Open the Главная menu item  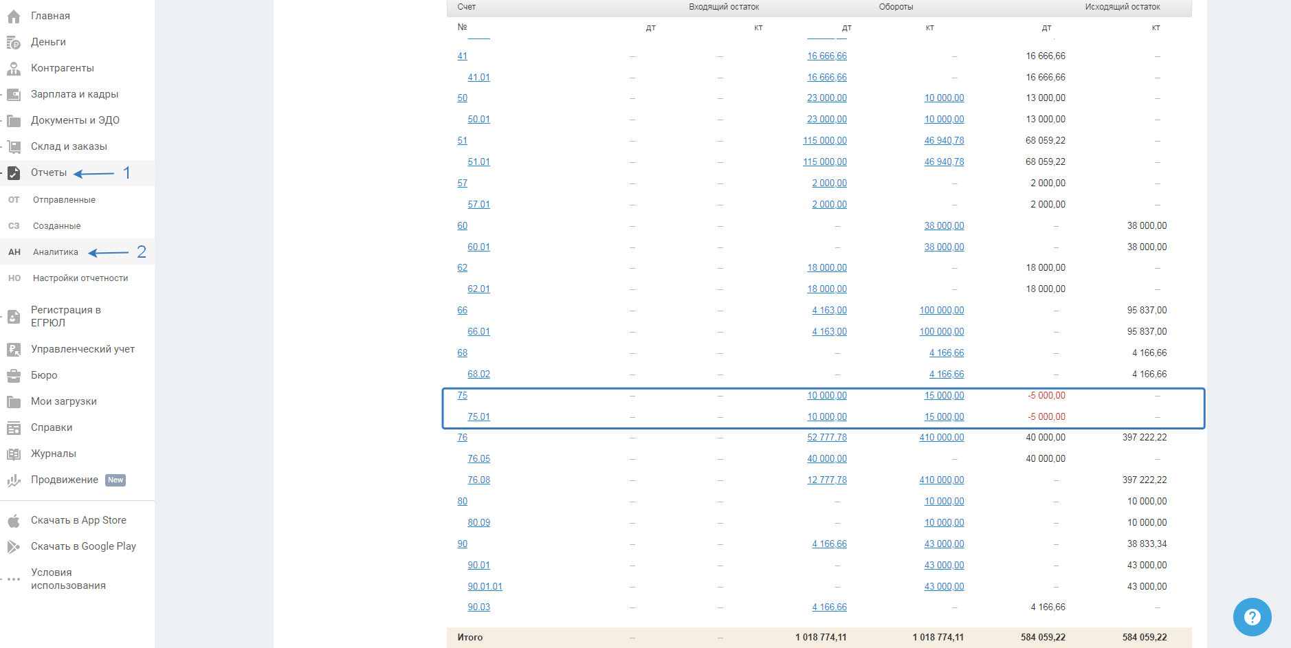tap(50, 16)
